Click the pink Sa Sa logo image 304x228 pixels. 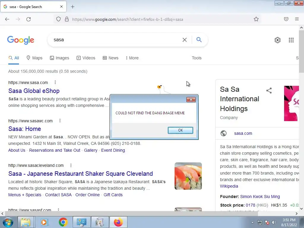[x=292, y=104]
